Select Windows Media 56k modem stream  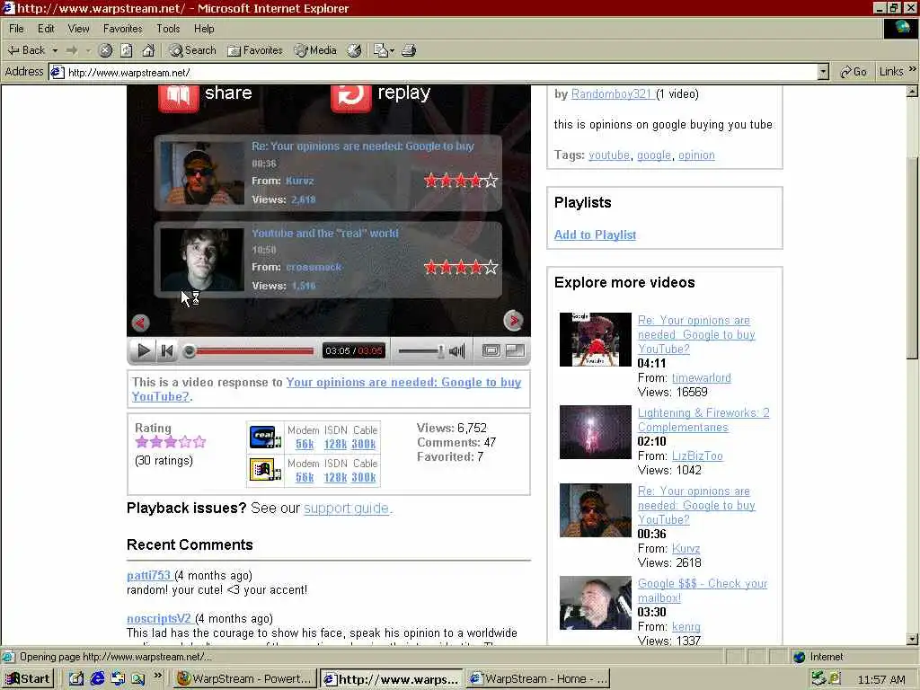pyautogui.click(x=305, y=478)
